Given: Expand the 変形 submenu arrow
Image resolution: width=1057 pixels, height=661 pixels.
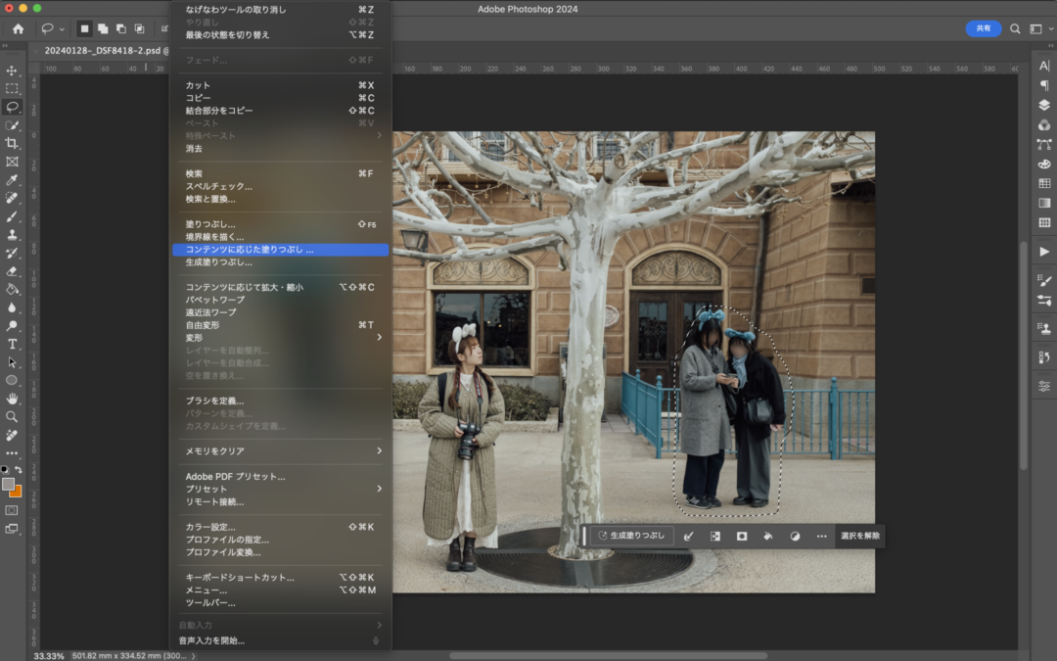Looking at the screenshot, I should click(x=379, y=338).
